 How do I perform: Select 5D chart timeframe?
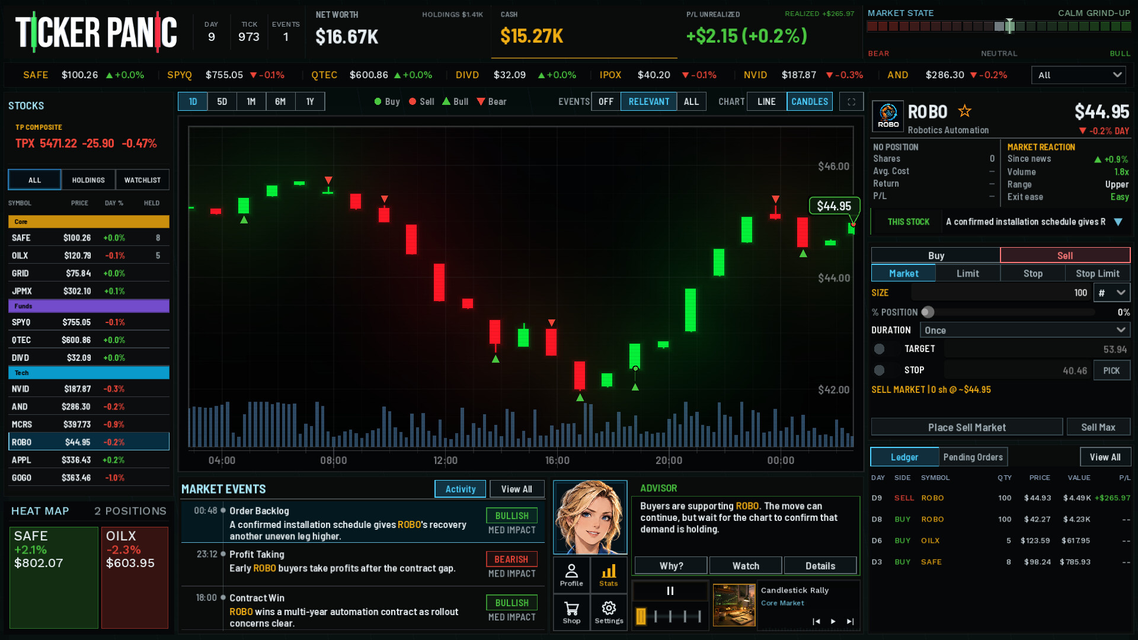tap(222, 101)
